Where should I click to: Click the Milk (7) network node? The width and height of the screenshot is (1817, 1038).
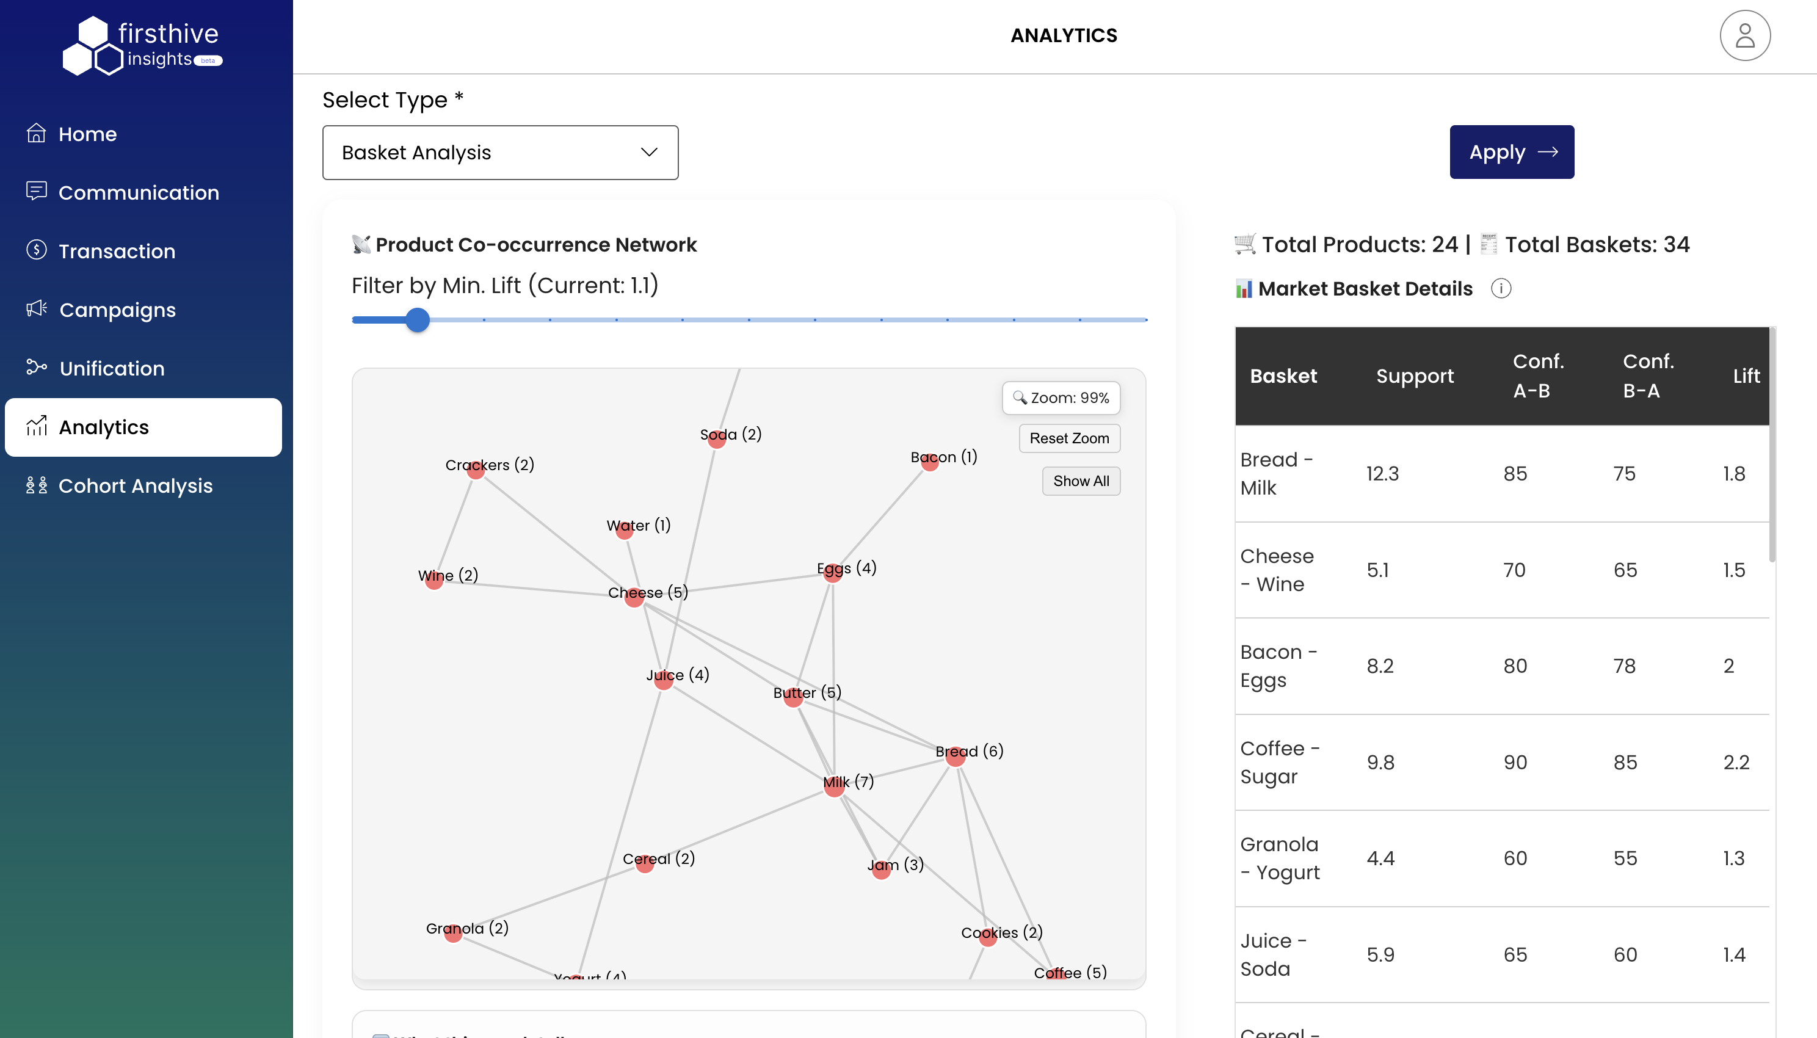point(833,788)
